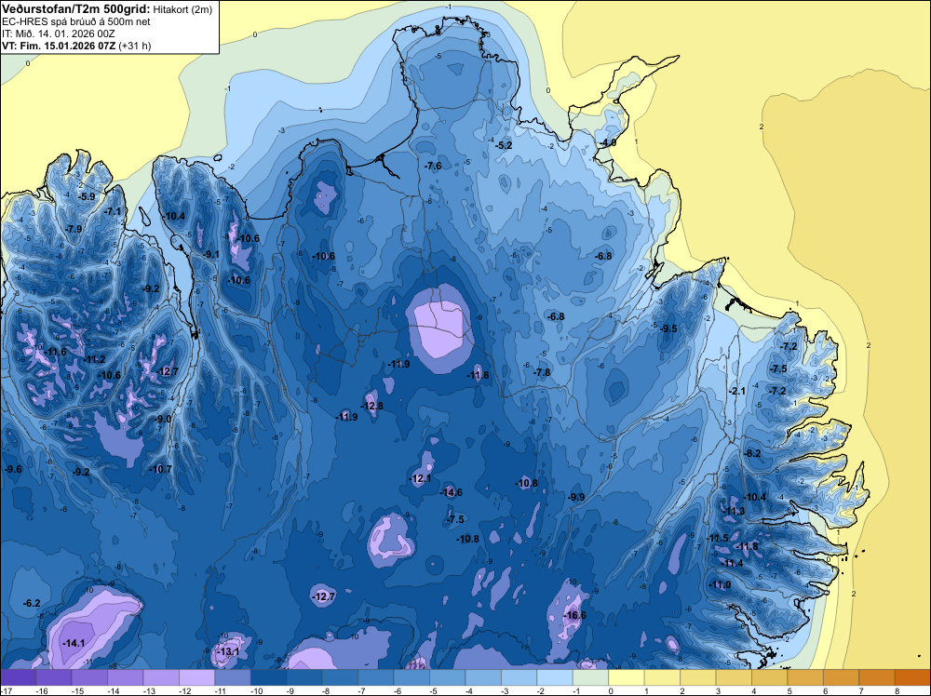Select the -11.2 temperature value
931x696 pixels.
point(94,359)
